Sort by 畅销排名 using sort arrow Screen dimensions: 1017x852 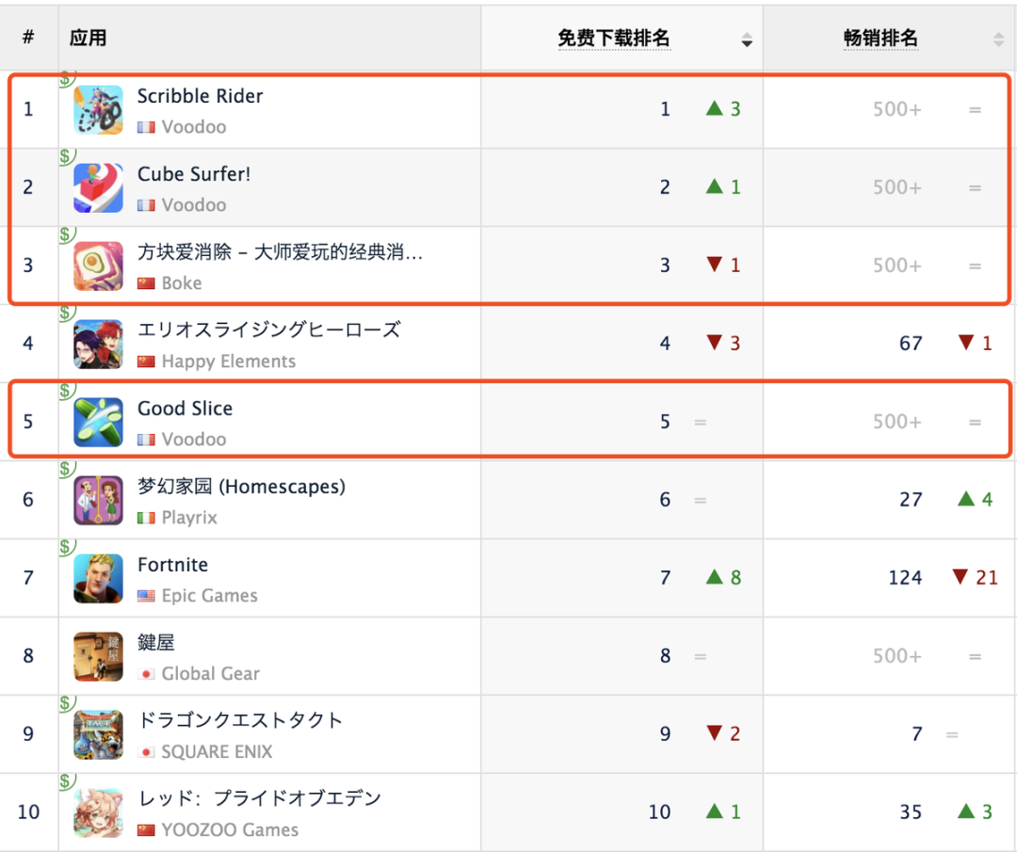click(998, 40)
